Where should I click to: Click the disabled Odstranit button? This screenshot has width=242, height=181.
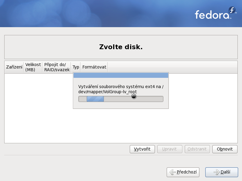click(197, 149)
